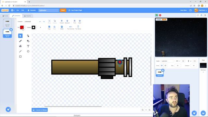This screenshot has height=117, width=208.
Task: Click the costume name field
Action: click(x=30, y=21)
